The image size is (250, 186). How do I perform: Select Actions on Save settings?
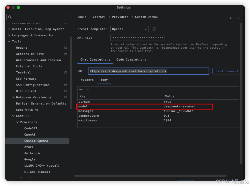(30, 54)
